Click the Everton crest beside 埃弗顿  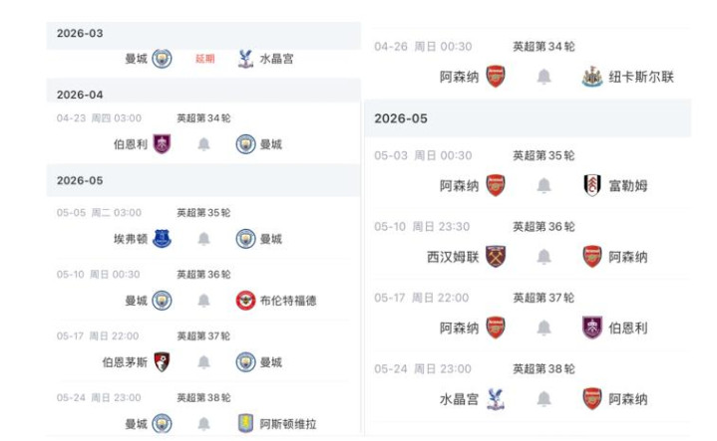point(162,239)
